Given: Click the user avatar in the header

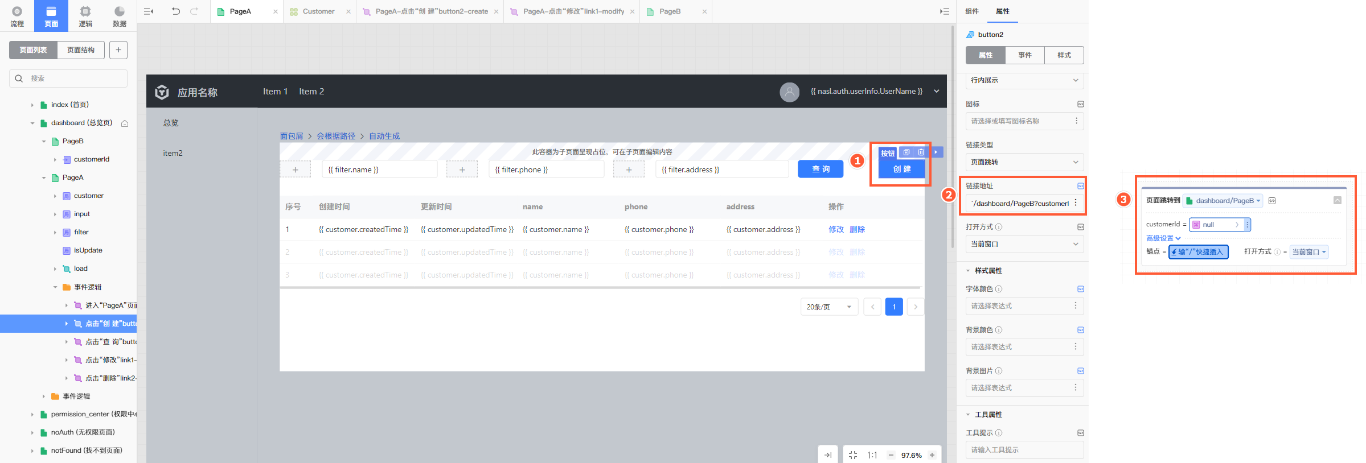Looking at the screenshot, I should pyautogui.click(x=789, y=92).
